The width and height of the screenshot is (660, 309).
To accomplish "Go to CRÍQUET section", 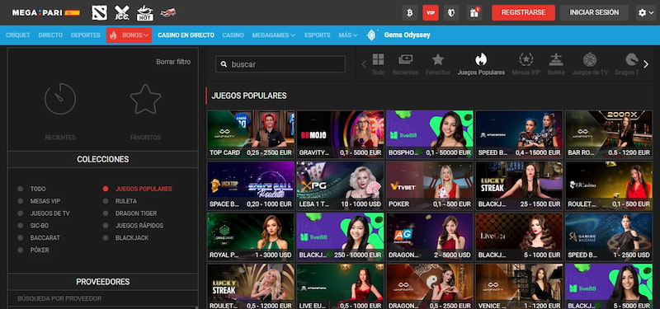I will (17, 35).
